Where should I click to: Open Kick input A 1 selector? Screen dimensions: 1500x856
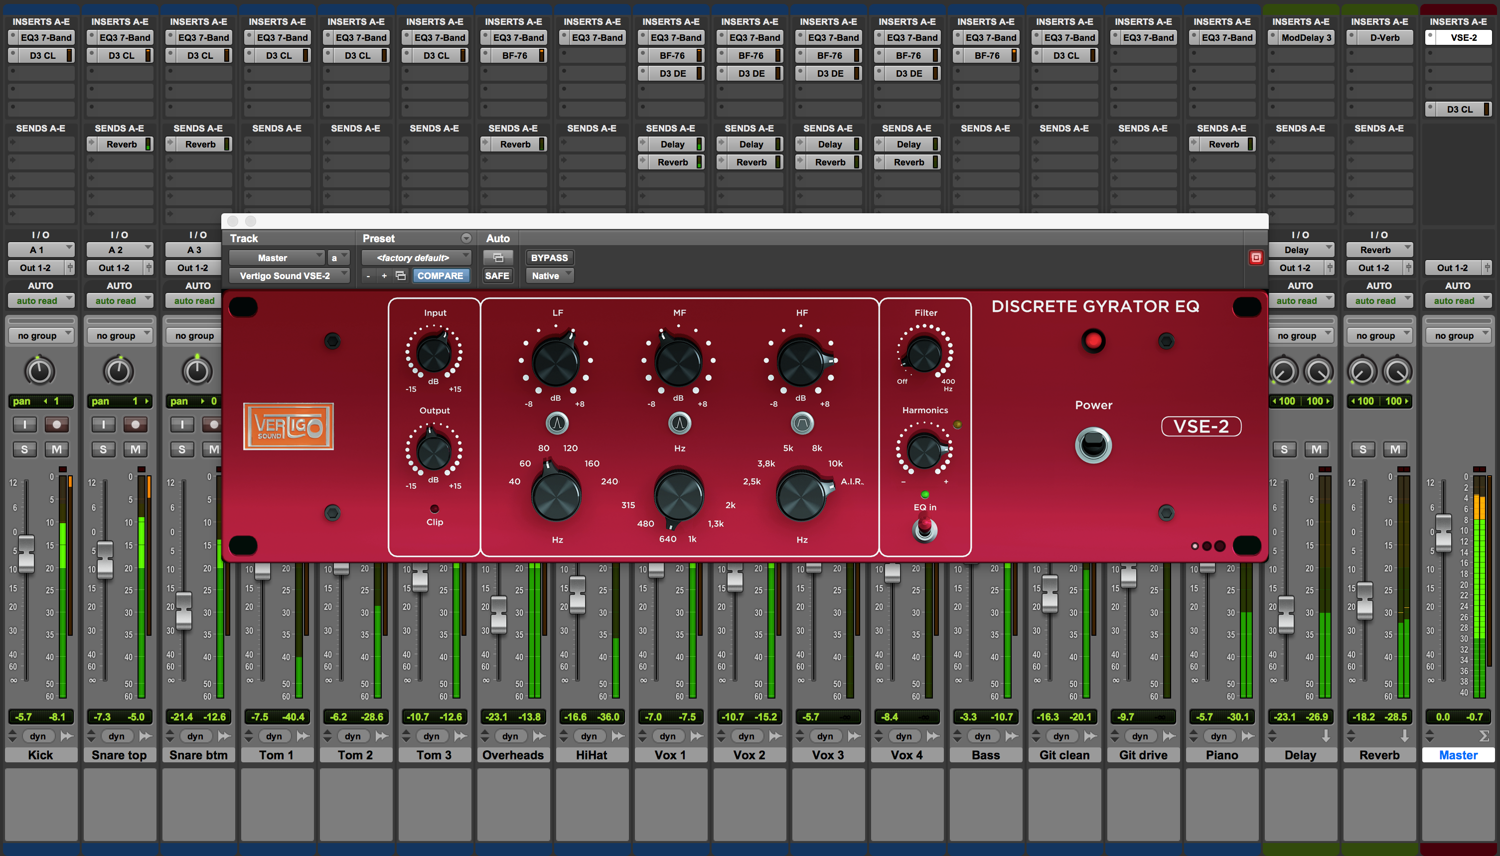(x=40, y=250)
